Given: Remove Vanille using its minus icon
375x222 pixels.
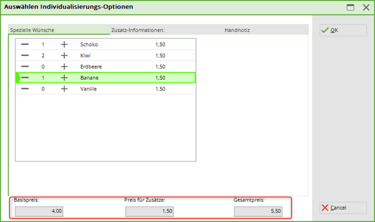Looking at the screenshot, I should (x=25, y=89).
